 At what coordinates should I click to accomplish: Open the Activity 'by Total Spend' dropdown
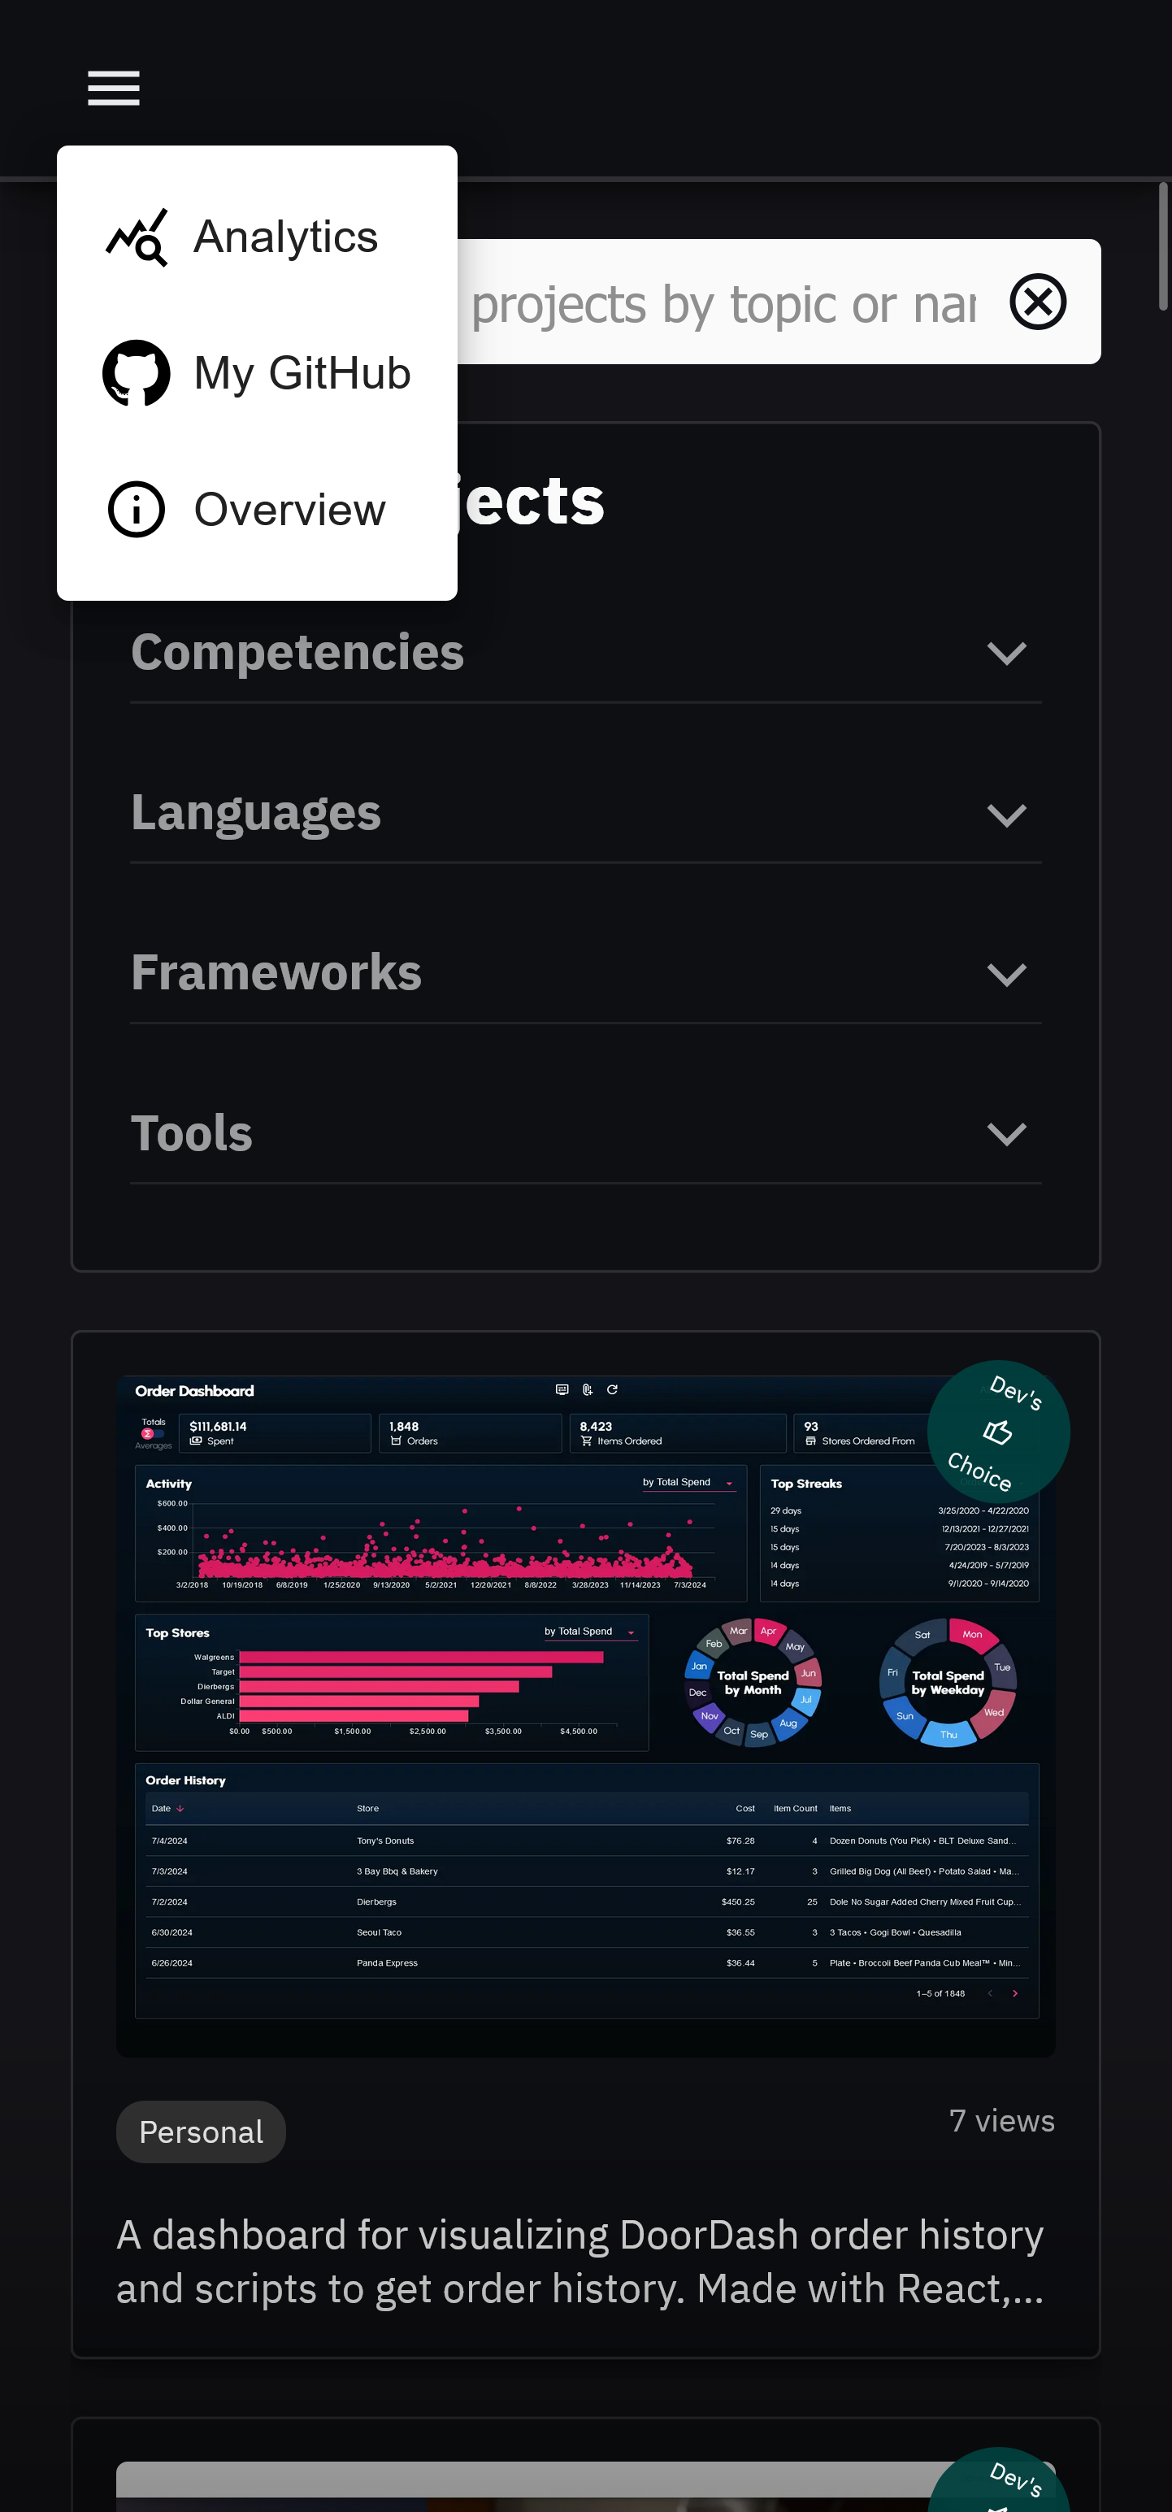click(688, 1482)
